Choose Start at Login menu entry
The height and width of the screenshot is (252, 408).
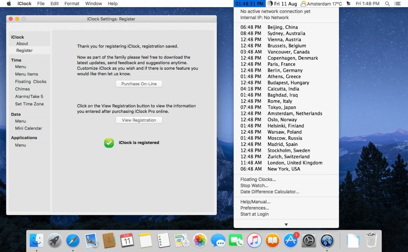[254, 214]
